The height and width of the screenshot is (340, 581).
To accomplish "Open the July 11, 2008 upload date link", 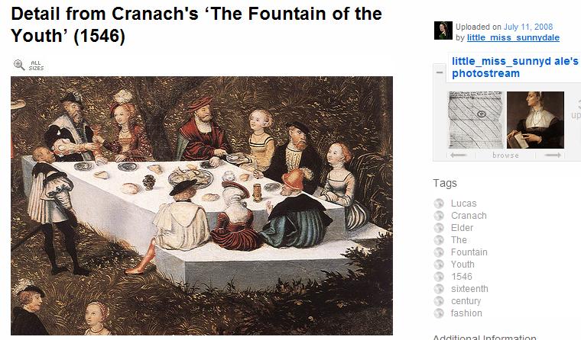I will 528,27.
